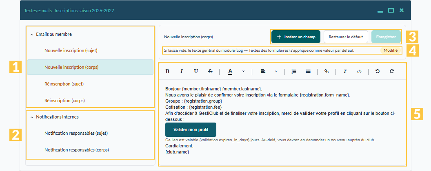The height and width of the screenshot is (171, 431).
Task: Insert a numbered list
Action: coord(294,71)
